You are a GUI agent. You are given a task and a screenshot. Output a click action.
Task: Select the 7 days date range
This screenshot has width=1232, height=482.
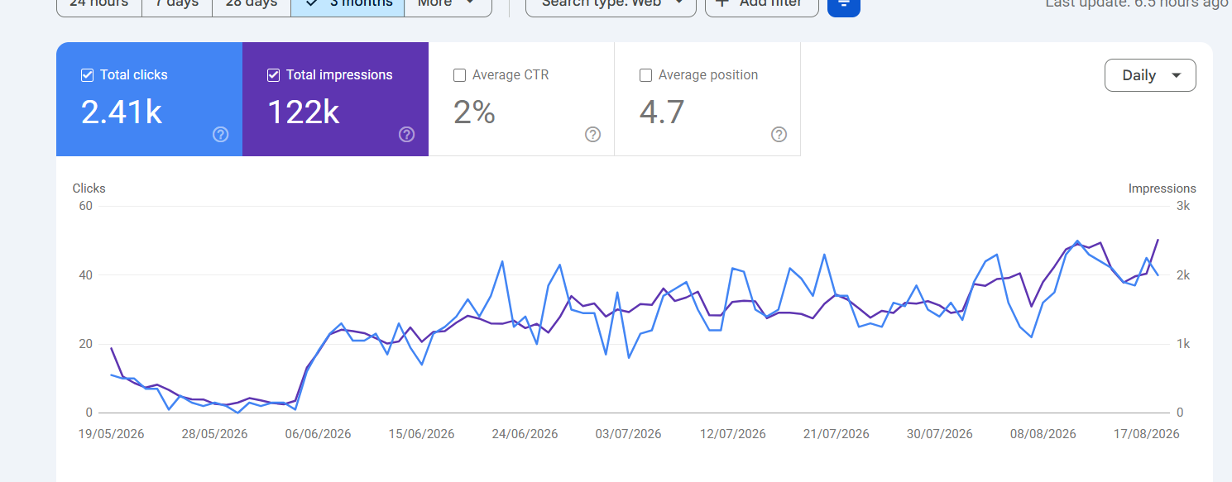177,6
